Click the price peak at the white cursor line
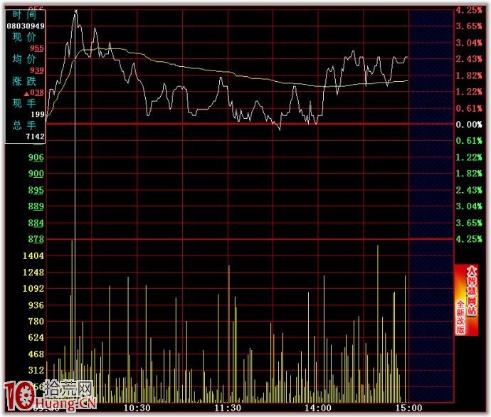 point(75,11)
